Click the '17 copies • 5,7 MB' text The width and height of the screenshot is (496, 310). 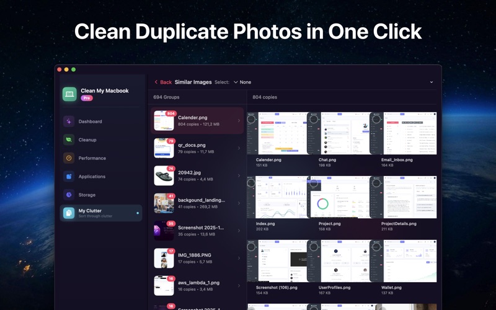point(195,262)
